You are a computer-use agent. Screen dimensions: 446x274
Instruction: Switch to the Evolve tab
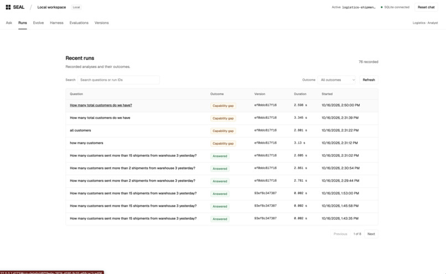(38, 23)
